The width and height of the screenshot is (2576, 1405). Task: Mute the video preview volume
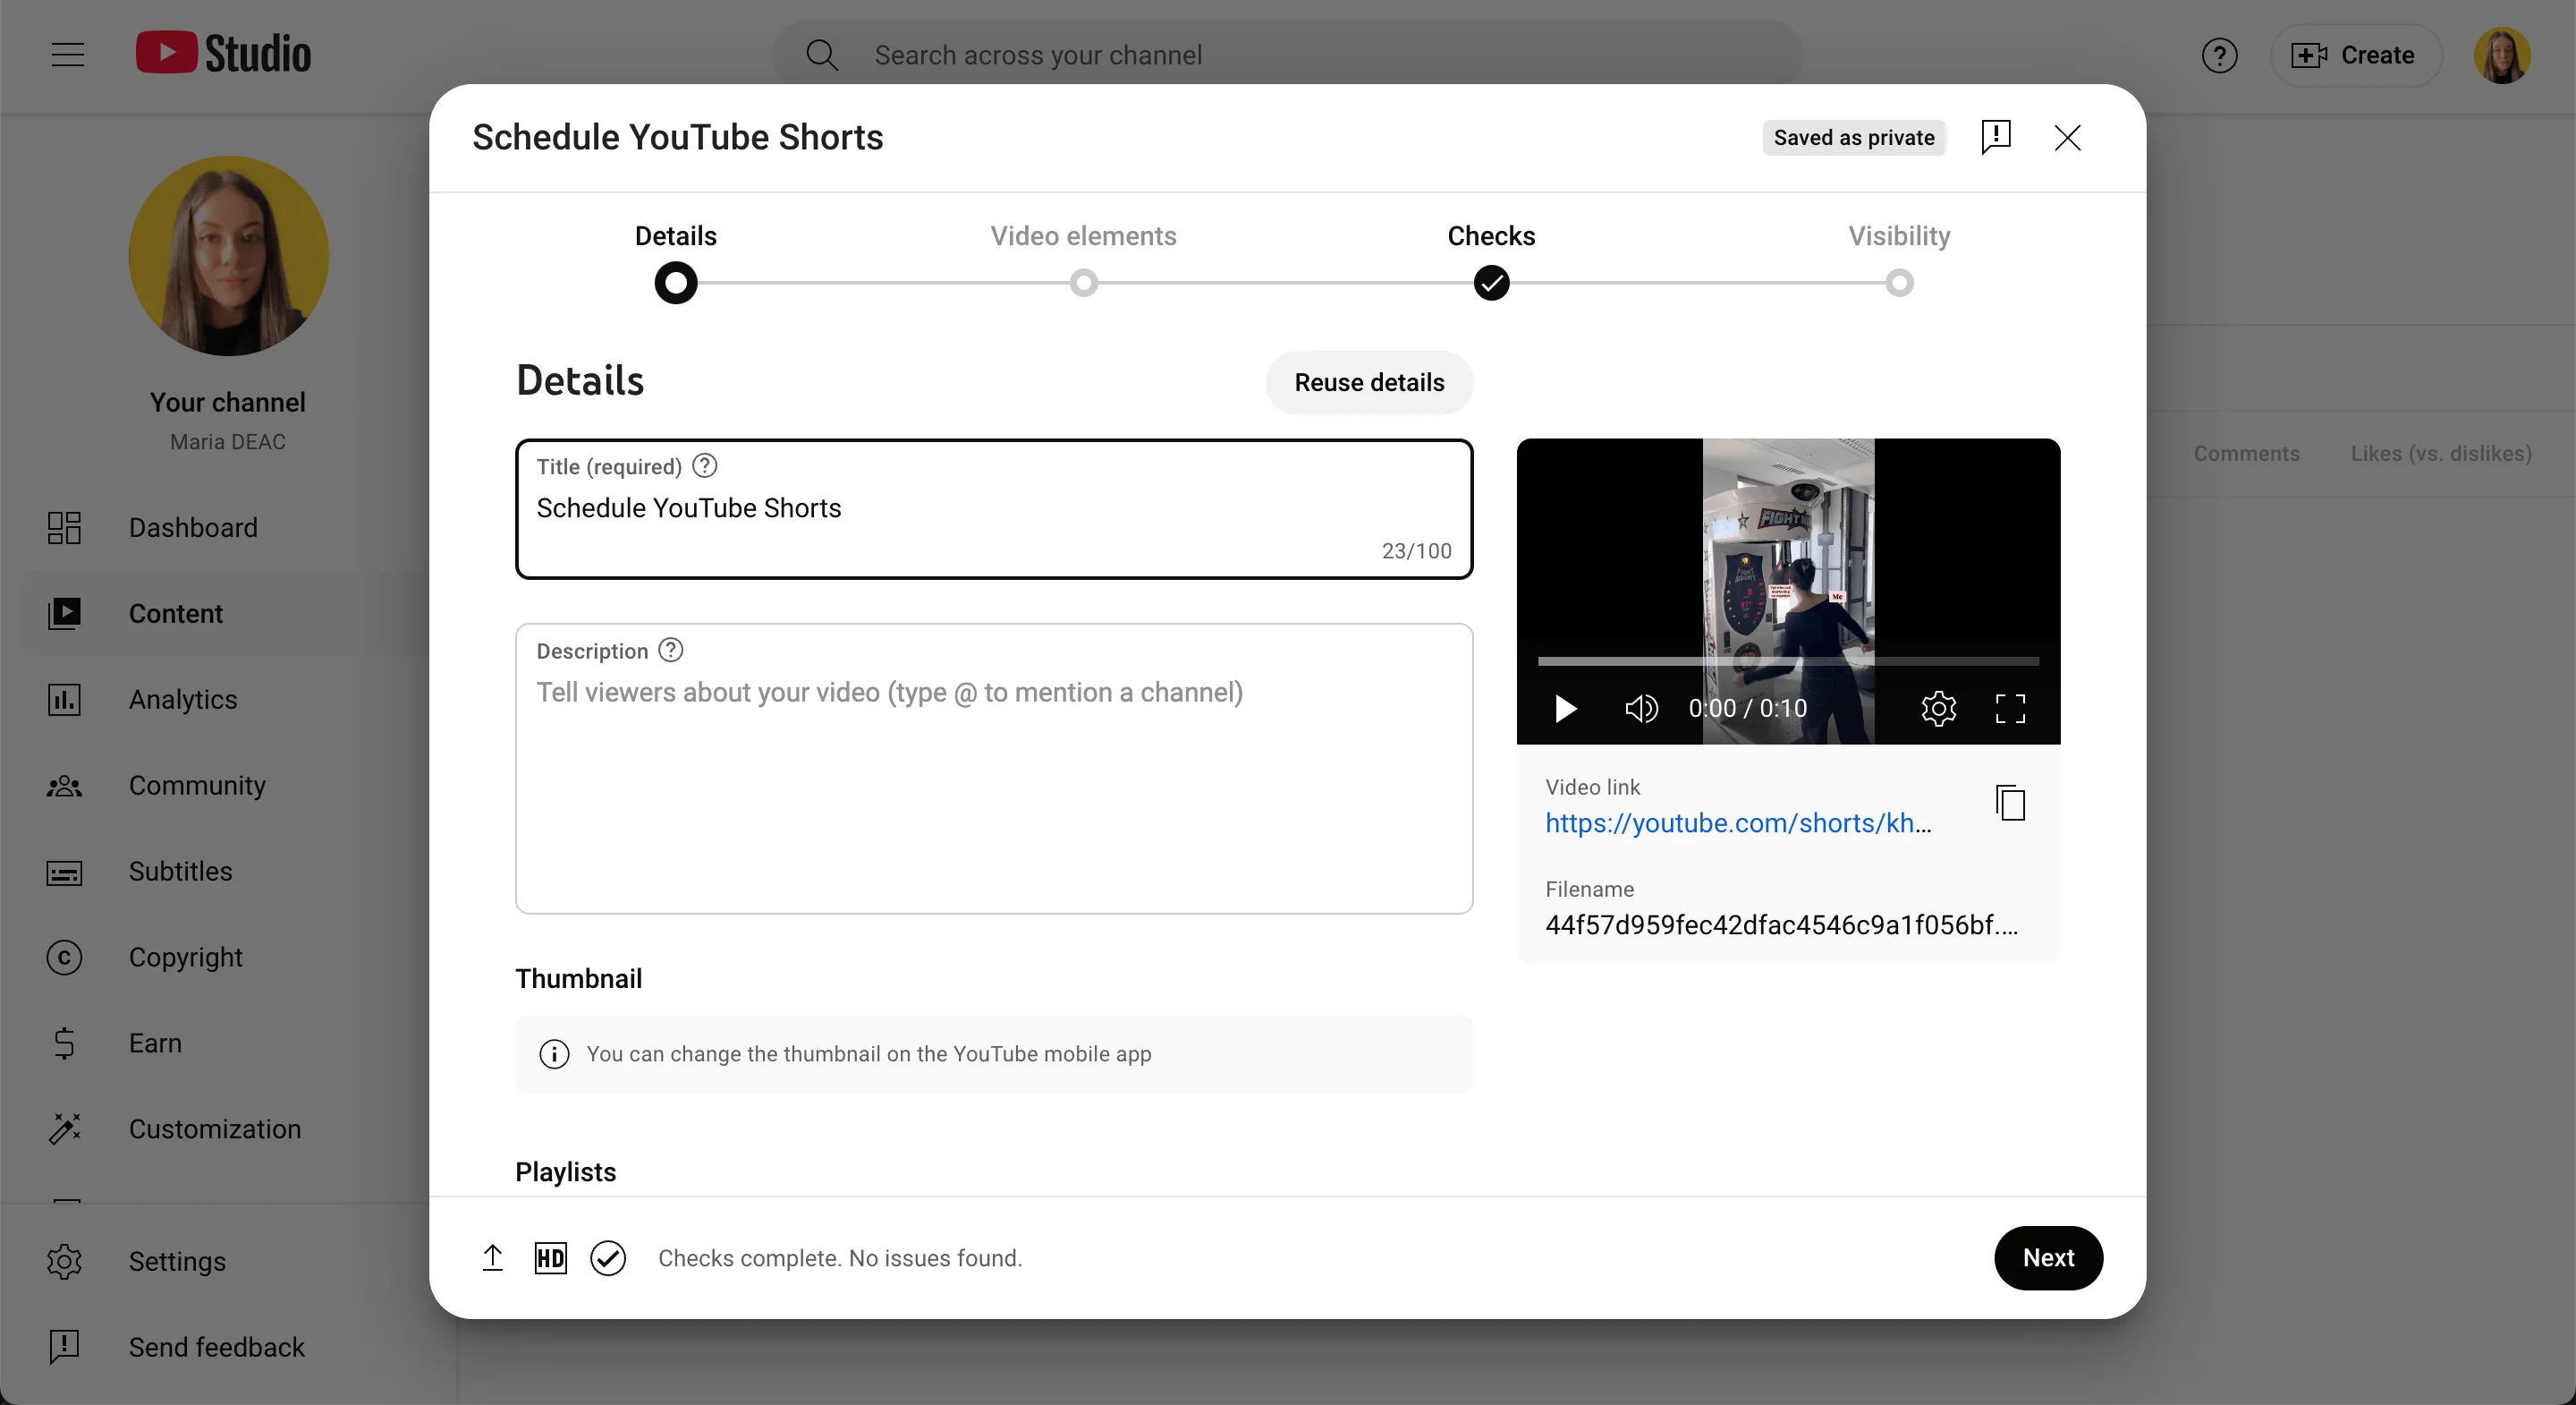[x=1640, y=709]
